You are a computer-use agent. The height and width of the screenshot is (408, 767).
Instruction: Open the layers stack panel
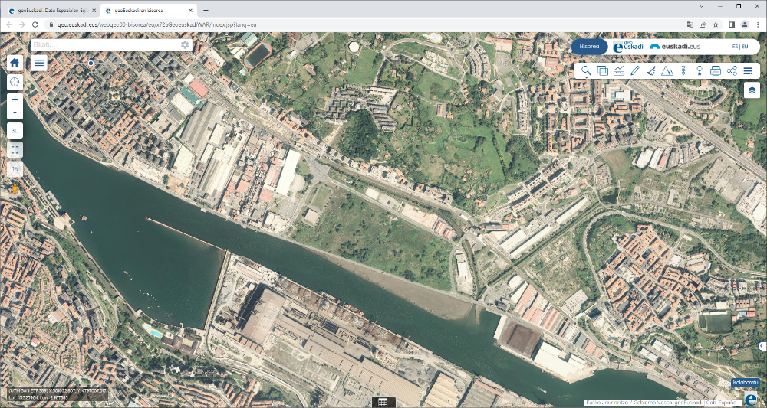752,90
